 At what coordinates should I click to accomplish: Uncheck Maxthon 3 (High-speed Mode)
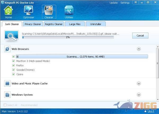coord(14,61)
